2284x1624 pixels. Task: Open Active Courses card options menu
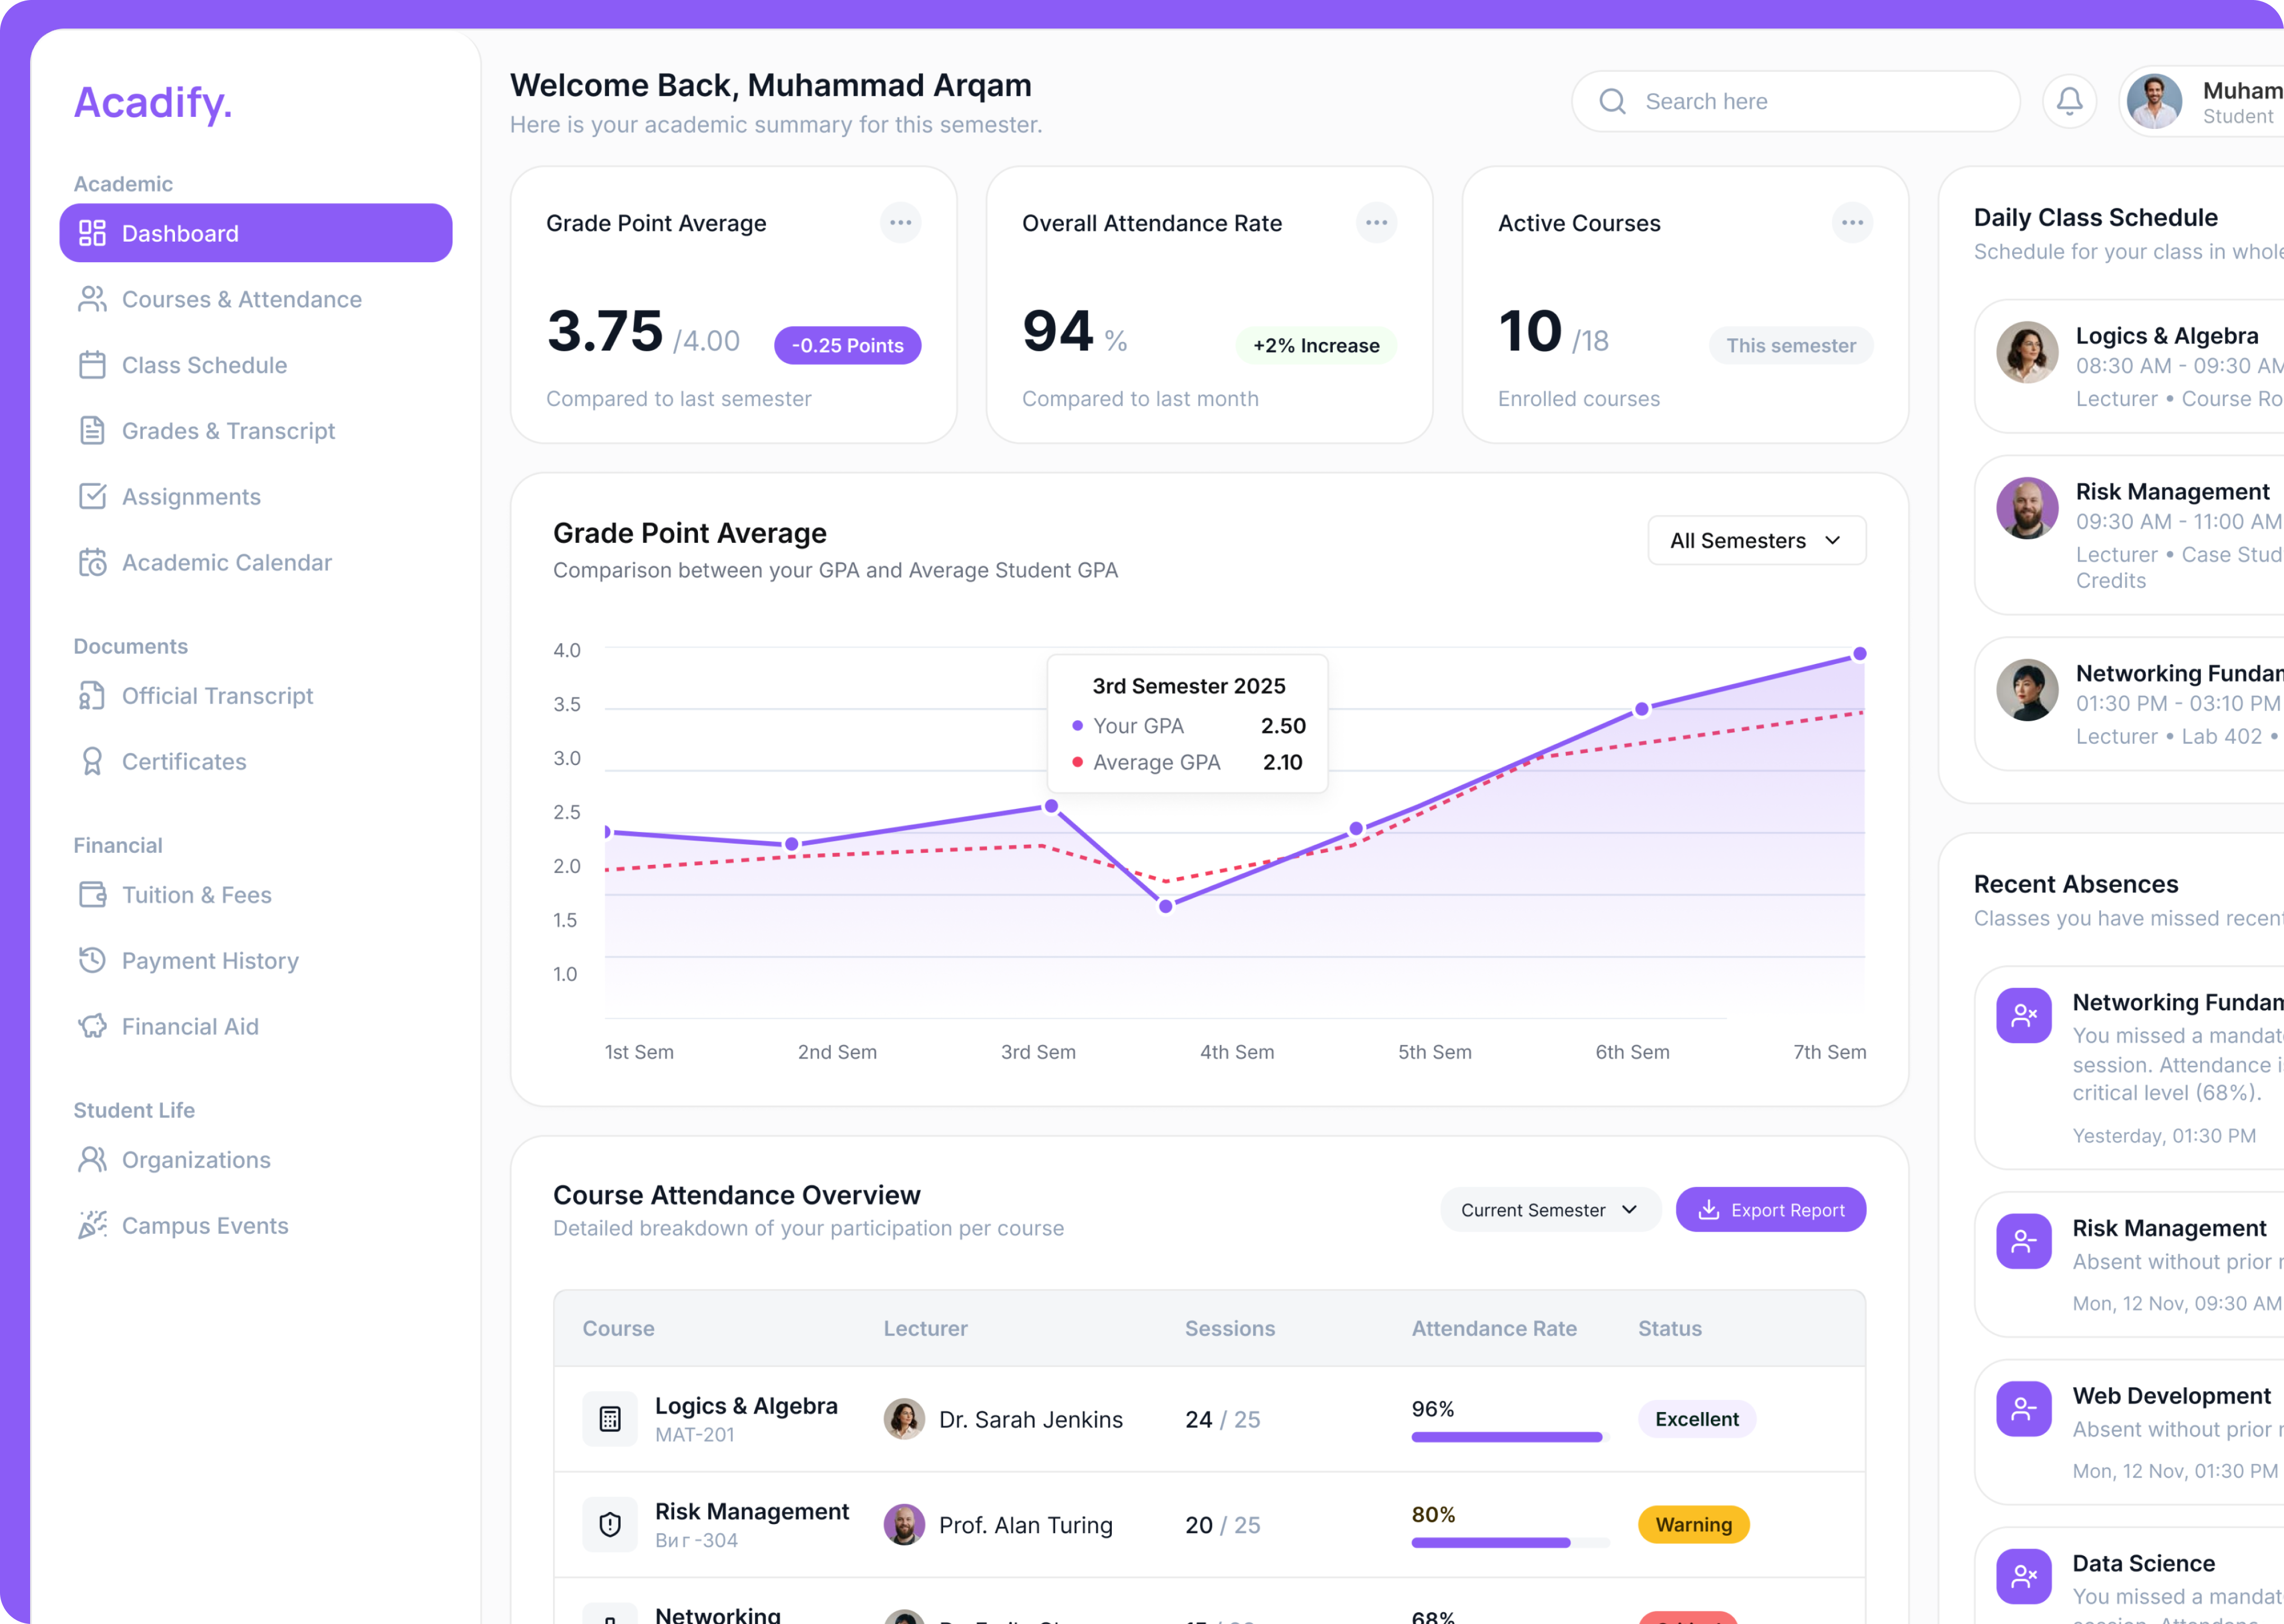click(x=1852, y=223)
